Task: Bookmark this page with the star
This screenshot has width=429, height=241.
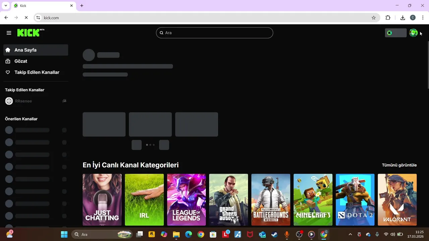Action: [374, 18]
